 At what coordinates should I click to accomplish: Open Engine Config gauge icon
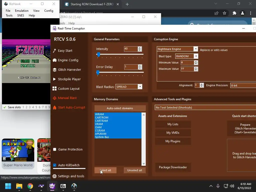[54, 60]
